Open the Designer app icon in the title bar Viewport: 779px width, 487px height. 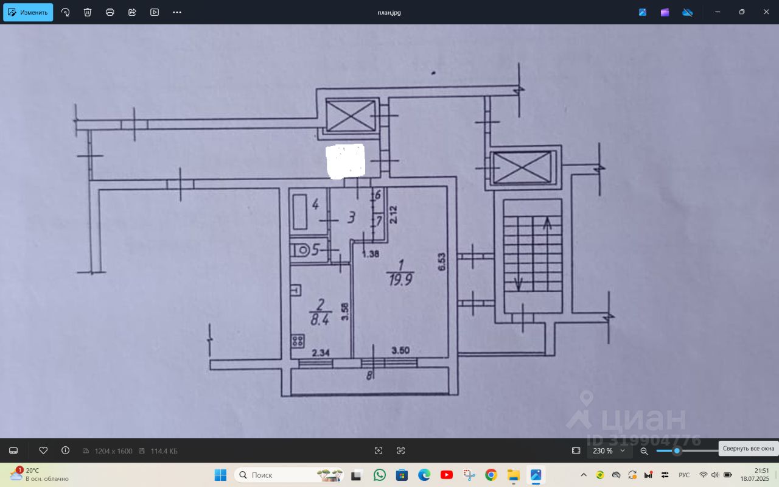[643, 12]
